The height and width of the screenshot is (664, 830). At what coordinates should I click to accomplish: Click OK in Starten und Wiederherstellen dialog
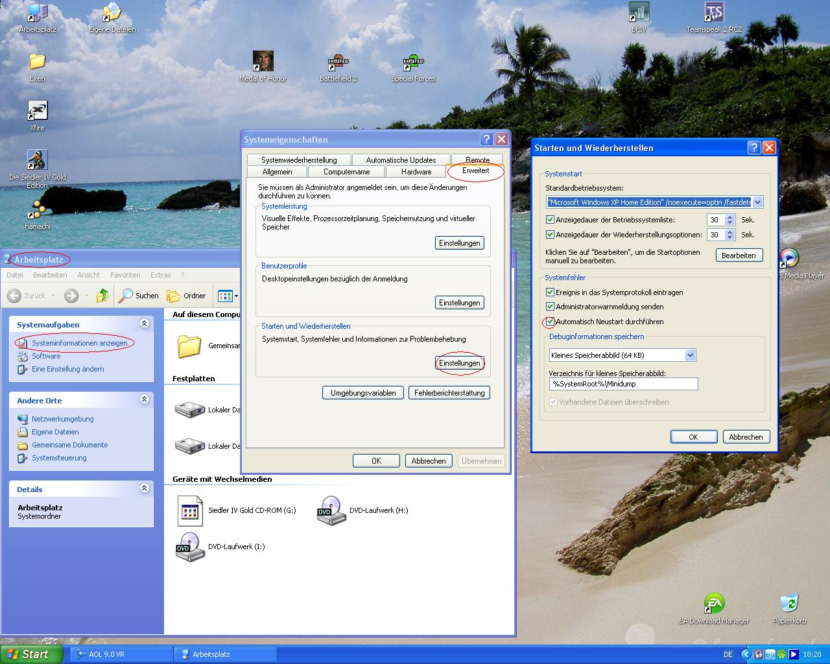click(693, 437)
